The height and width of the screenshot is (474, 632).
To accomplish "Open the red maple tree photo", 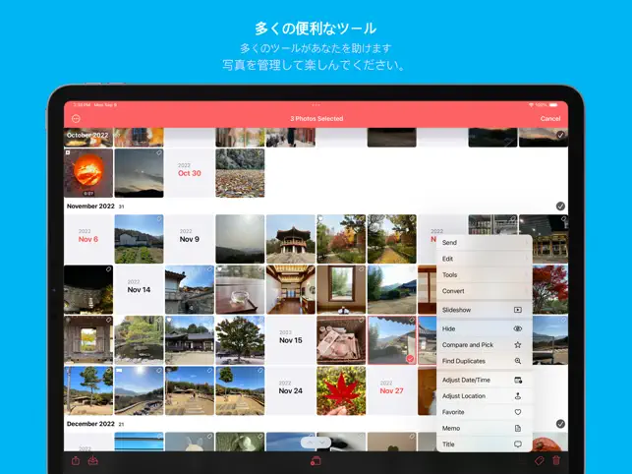I will coord(550,289).
